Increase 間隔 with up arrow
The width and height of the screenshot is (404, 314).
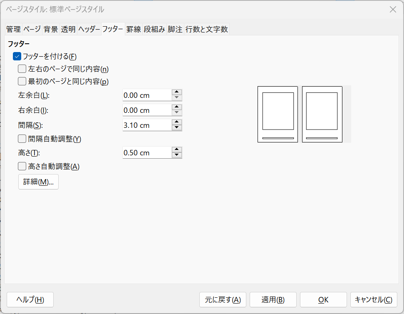[177, 122]
